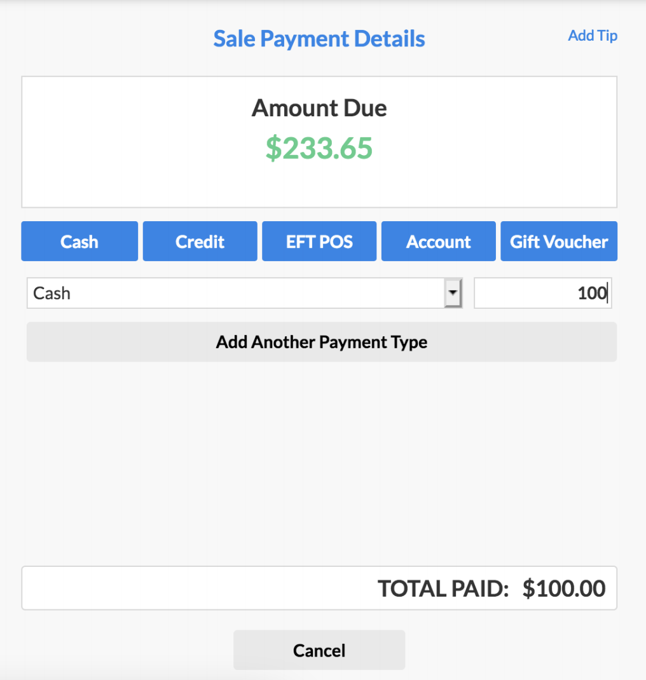The width and height of the screenshot is (646, 680).
Task: Click the Cash text in payment type select box
Action: coord(52,294)
